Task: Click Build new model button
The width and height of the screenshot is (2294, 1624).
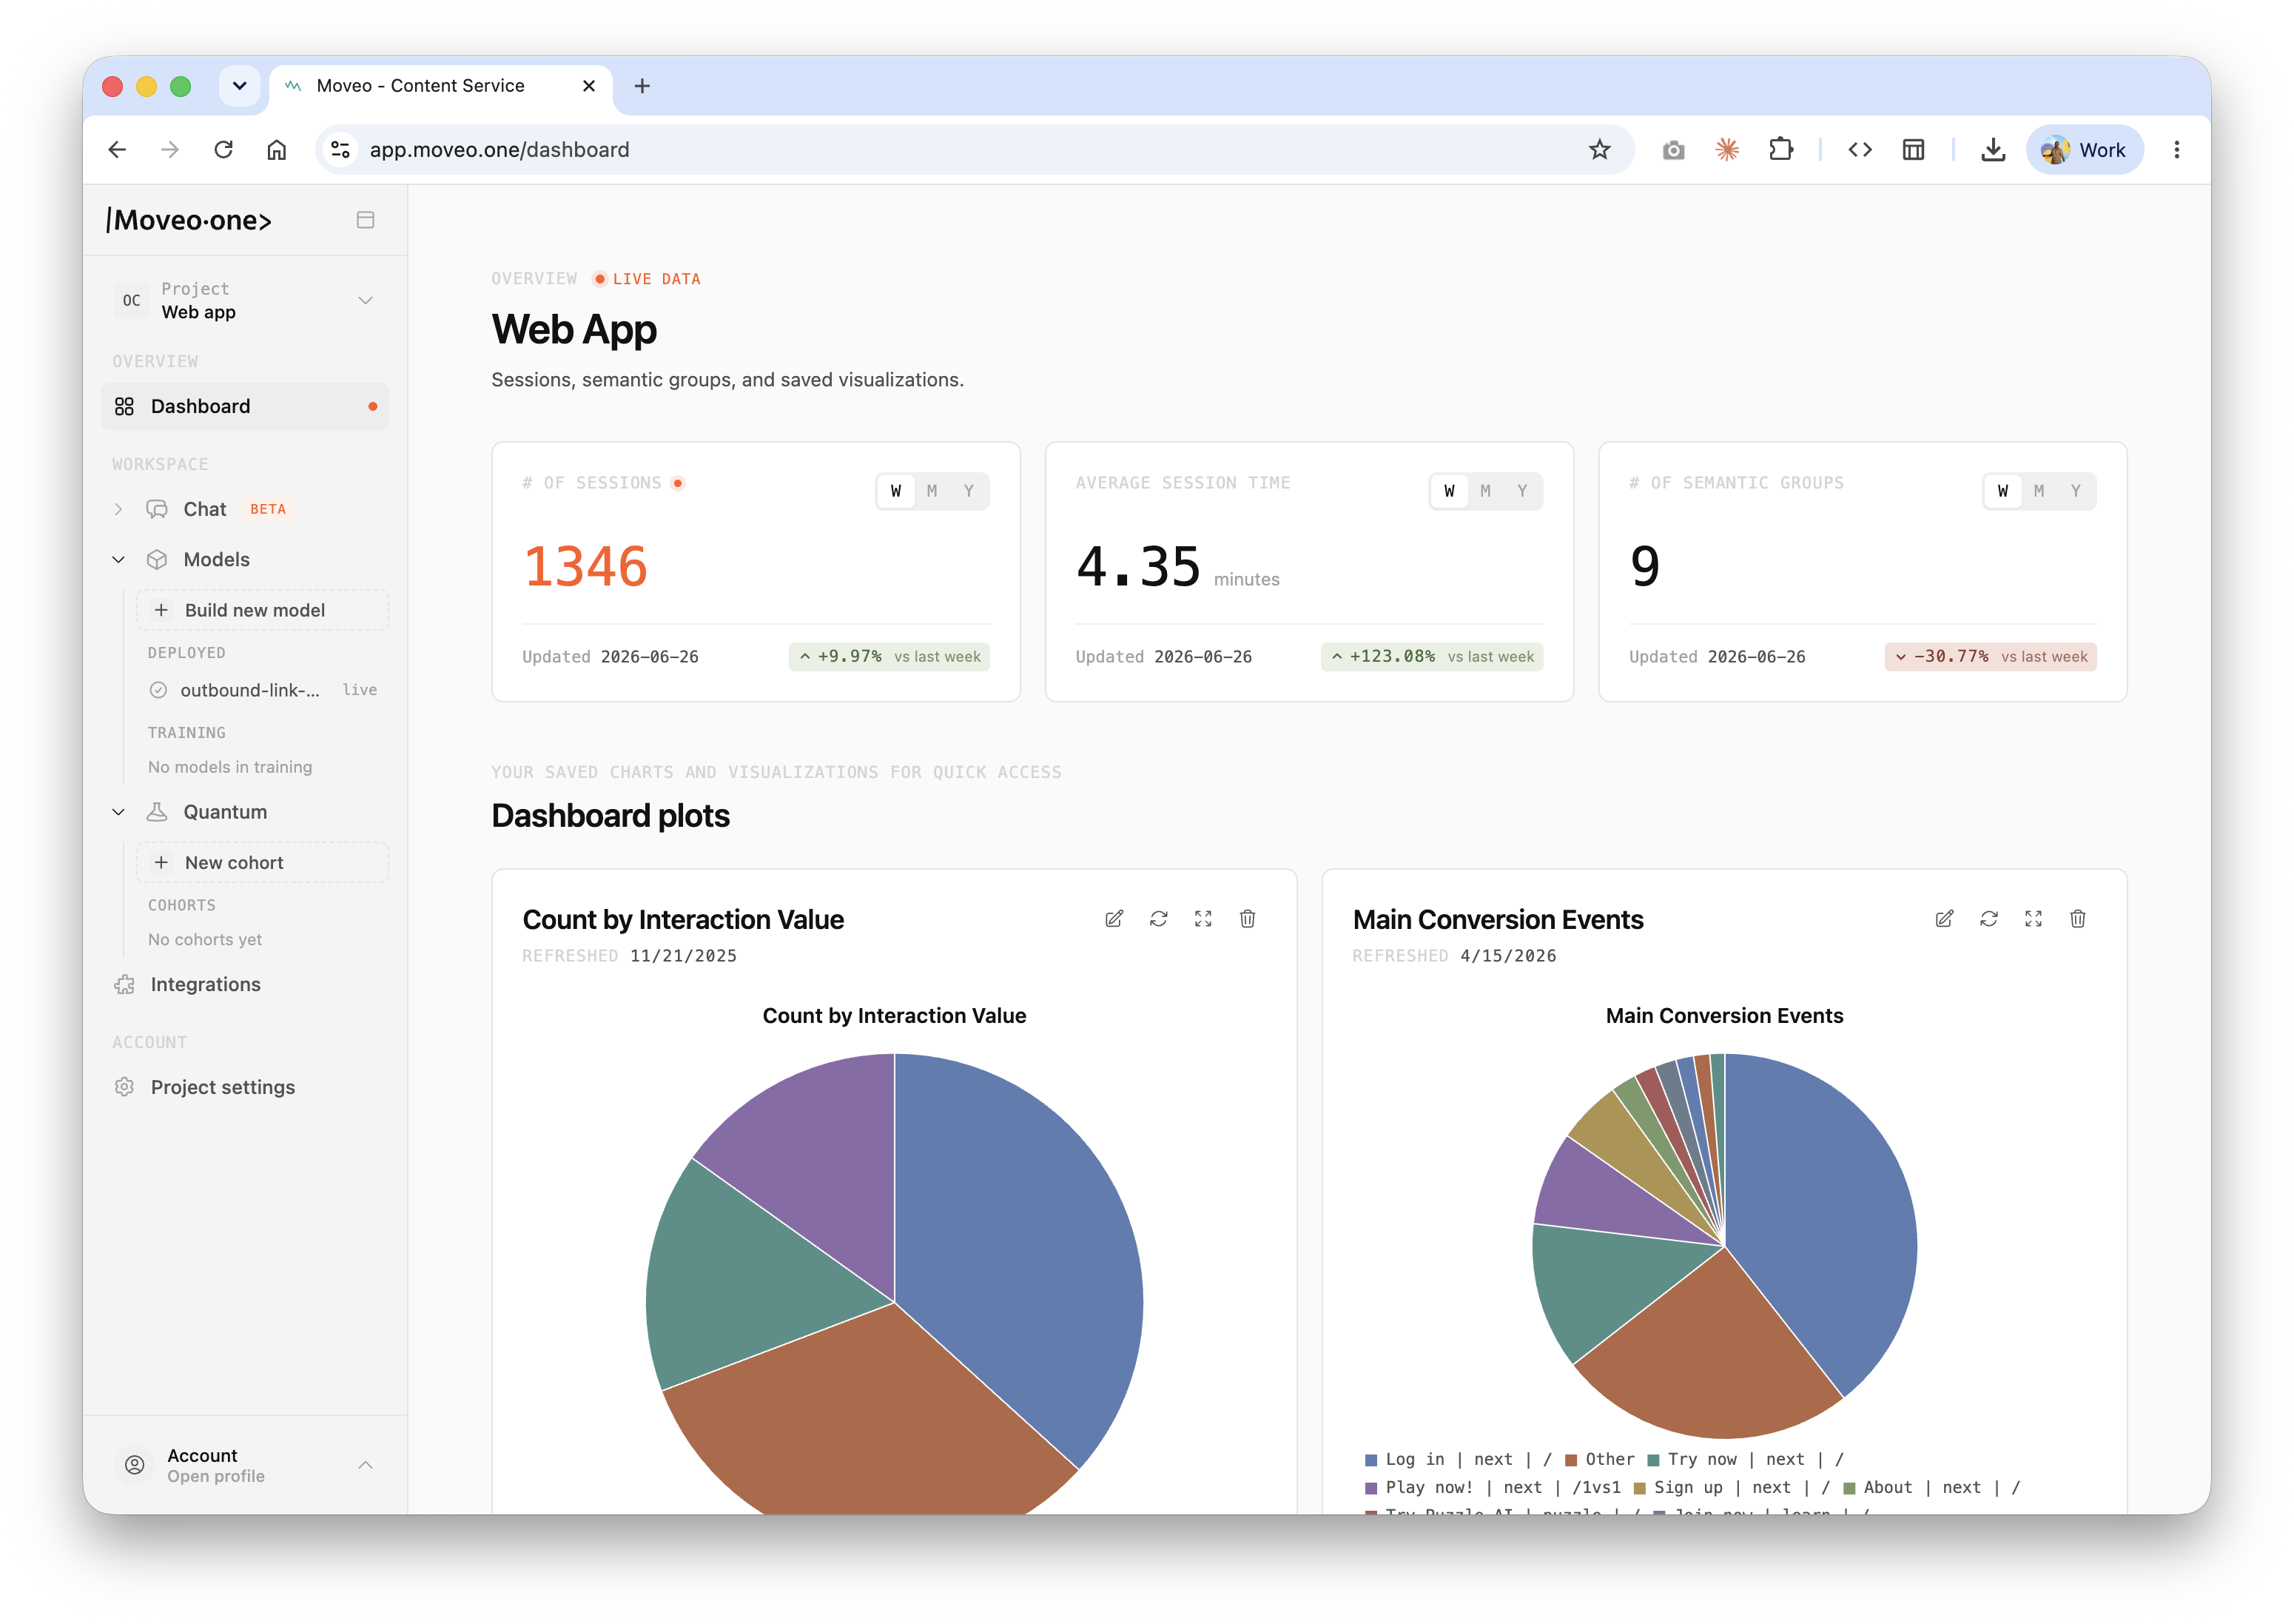Action: pos(262,611)
